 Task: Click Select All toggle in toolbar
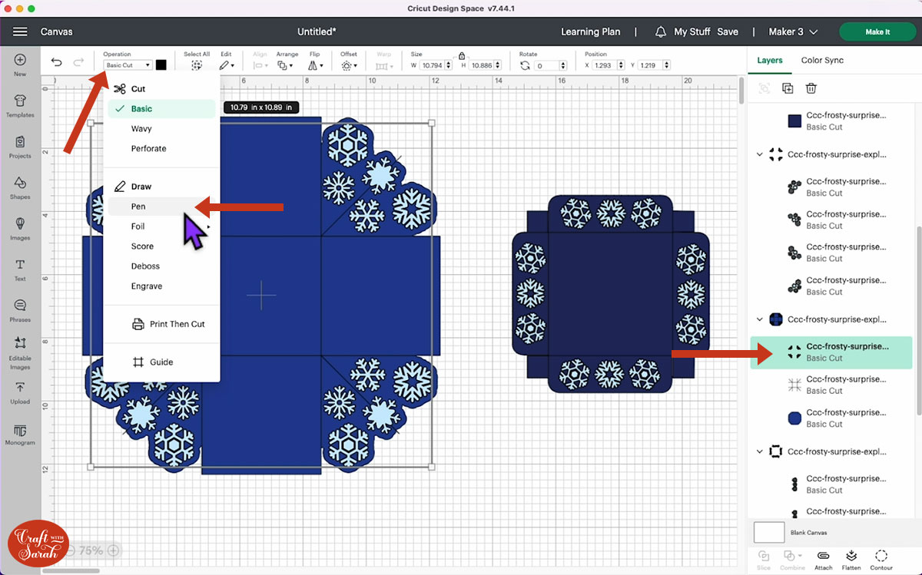point(197,65)
